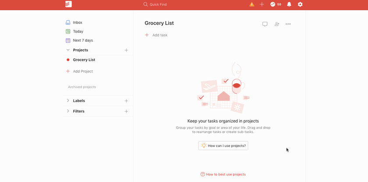This screenshot has height=182, width=368.
Task: Click the share project person icon
Action: [x=277, y=24]
